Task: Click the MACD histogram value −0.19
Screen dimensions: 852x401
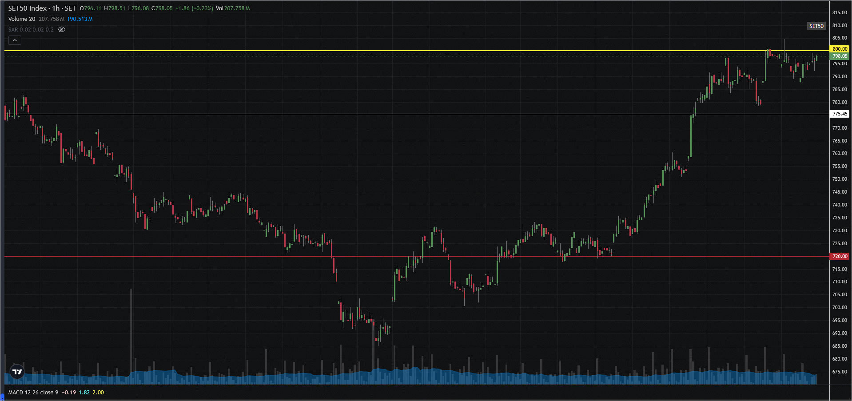Action: pyautogui.click(x=69, y=393)
